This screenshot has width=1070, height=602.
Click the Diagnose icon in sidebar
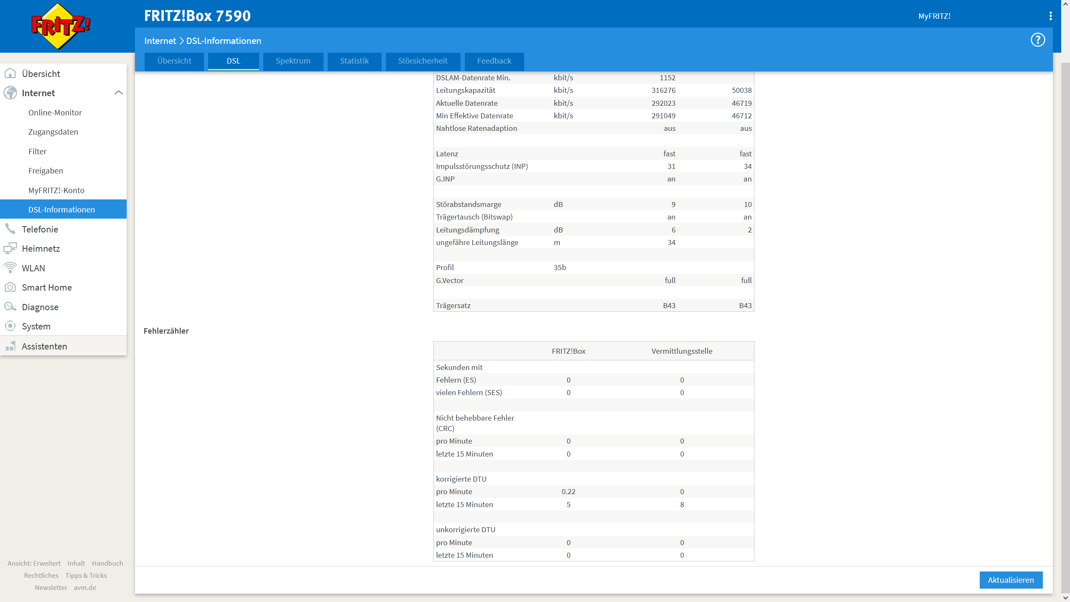coord(10,307)
